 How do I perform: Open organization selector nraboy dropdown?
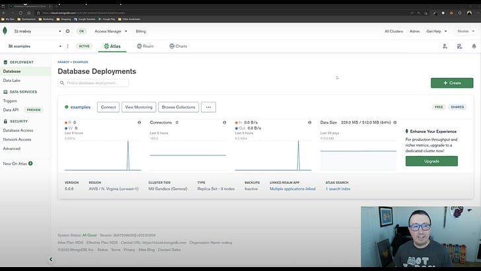[38, 31]
